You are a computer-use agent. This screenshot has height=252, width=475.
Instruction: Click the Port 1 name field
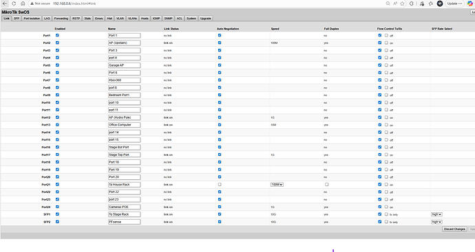[124, 36]
